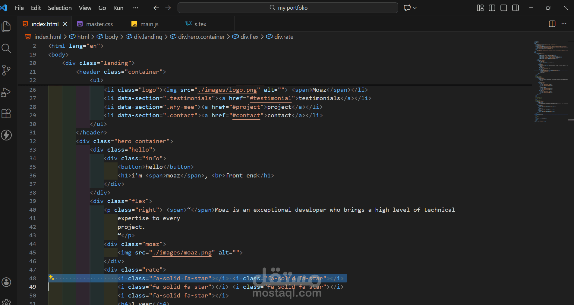Screen dimensions: 574x305
Task: Open the overflow menu in menu bar
Action: [135, 8]
